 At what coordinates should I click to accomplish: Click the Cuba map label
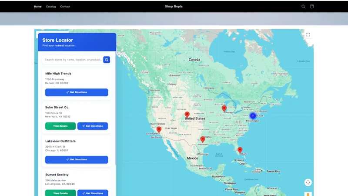coord(242,164)
